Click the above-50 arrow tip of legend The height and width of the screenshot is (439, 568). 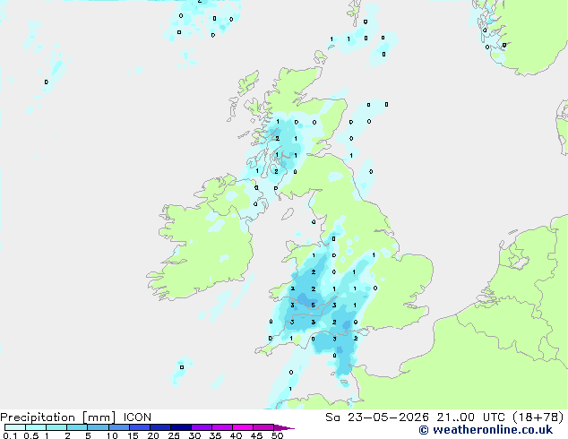[x=284, y=427]
